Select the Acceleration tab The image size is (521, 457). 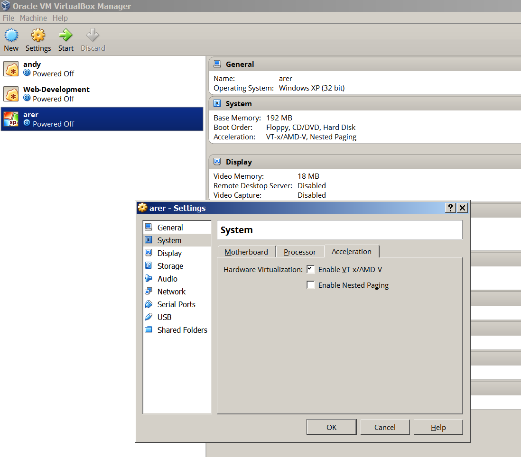click(352, 252)
